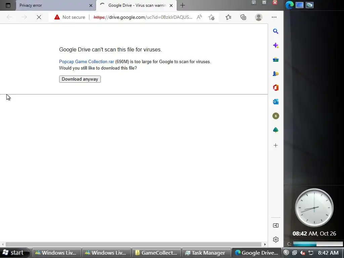Switch to the first Windows Live taskbar item

(57, 253)
